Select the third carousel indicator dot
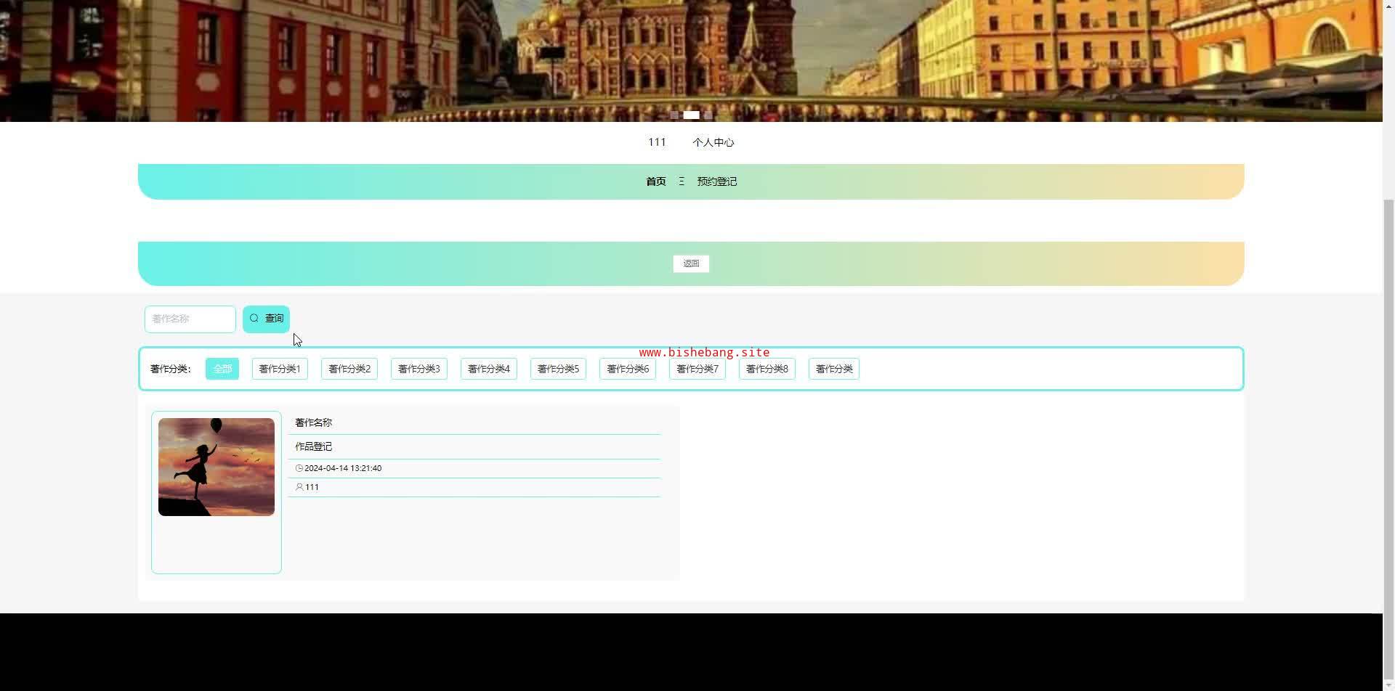This screenshot has width=1395, height=691. coord(708,115)
